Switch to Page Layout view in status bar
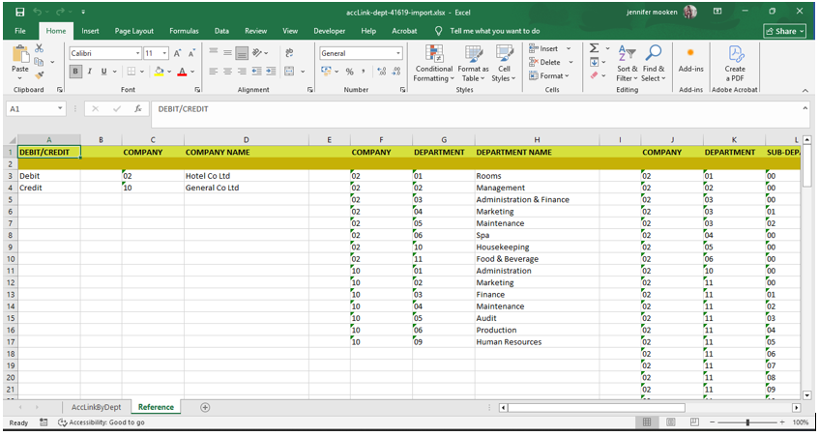Image resolution: width=819 pixels, height=436 pixels. (671, 421)
